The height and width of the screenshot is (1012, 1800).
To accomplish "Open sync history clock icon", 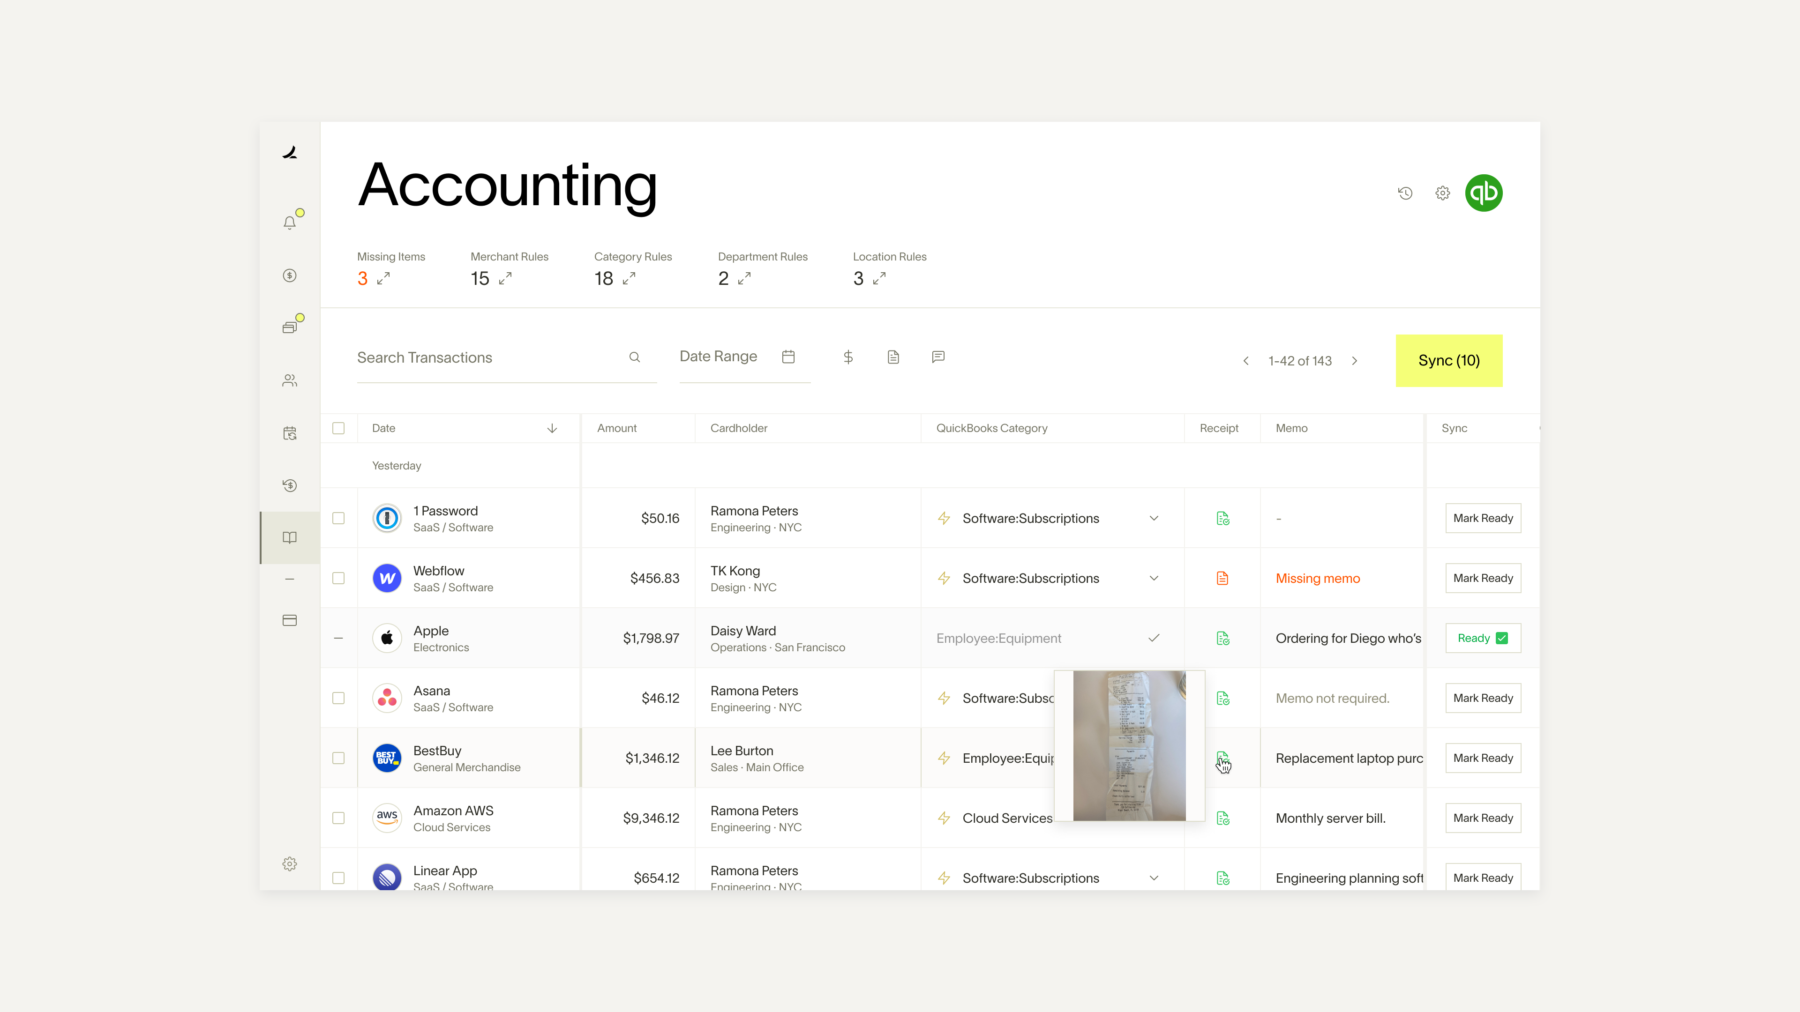I will 1405,193.
